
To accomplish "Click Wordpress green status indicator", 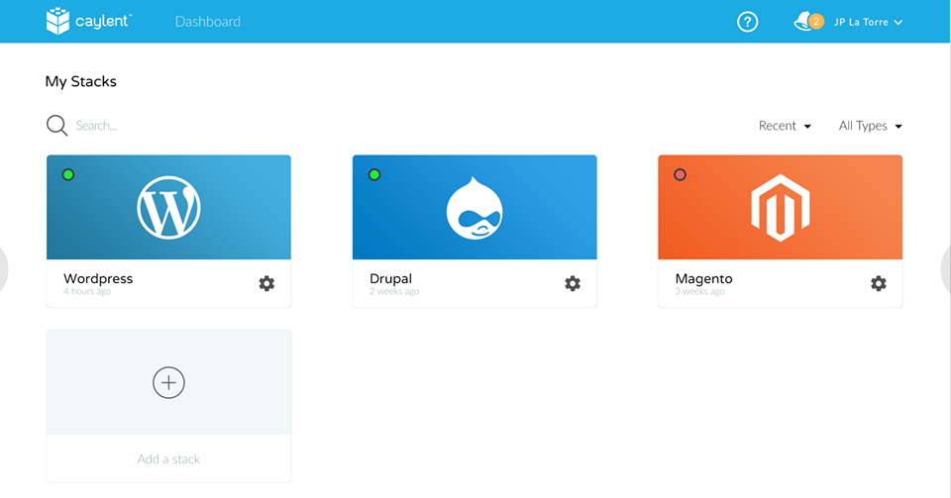I will click(x=68, y=174).
